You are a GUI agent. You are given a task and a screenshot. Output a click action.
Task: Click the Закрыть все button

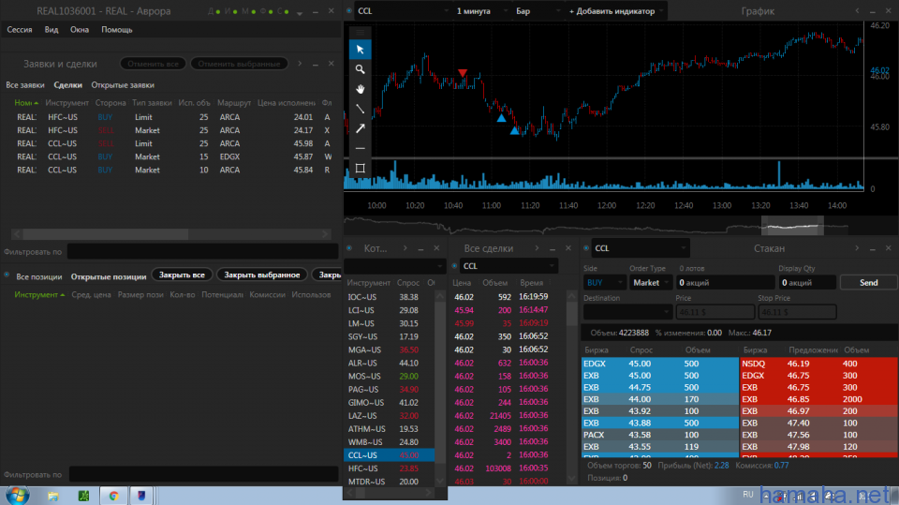point(182,275)
